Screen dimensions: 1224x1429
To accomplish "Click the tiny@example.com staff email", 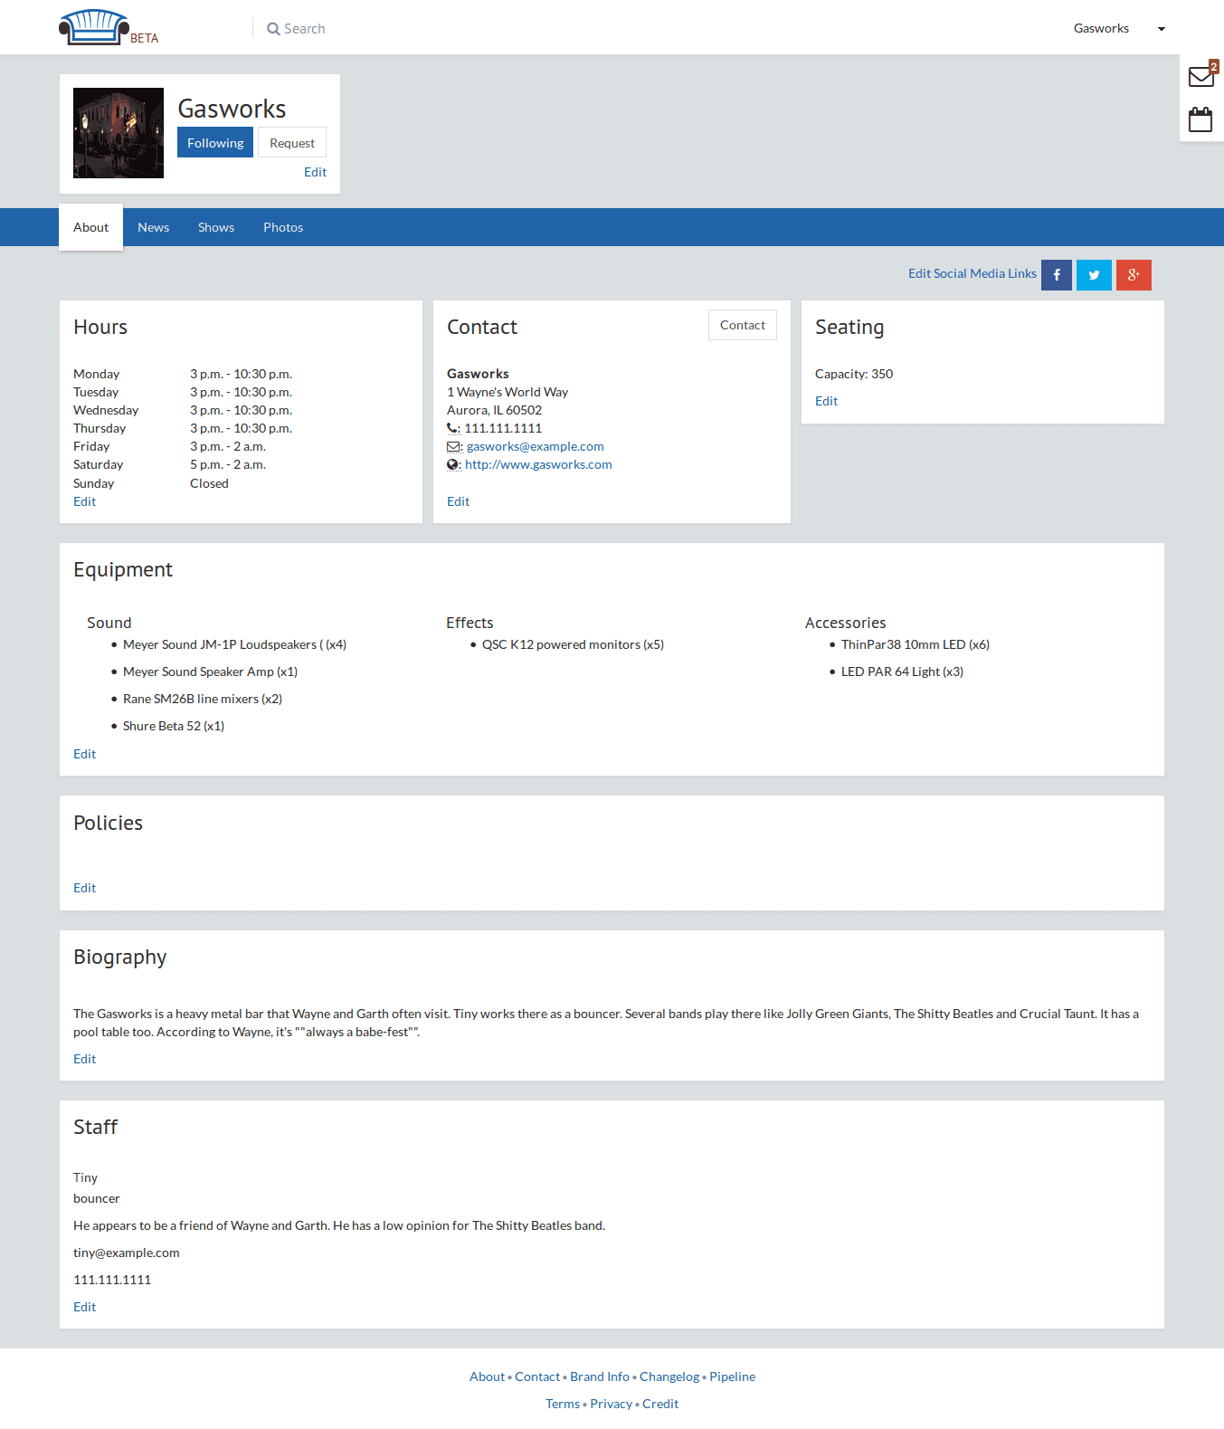I will click(127, 1253).
